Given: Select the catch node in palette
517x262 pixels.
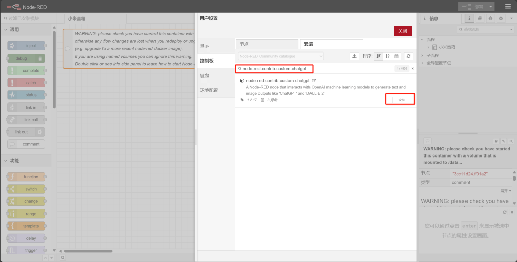Looking at the screenshot, I should [x=26, y=83].
